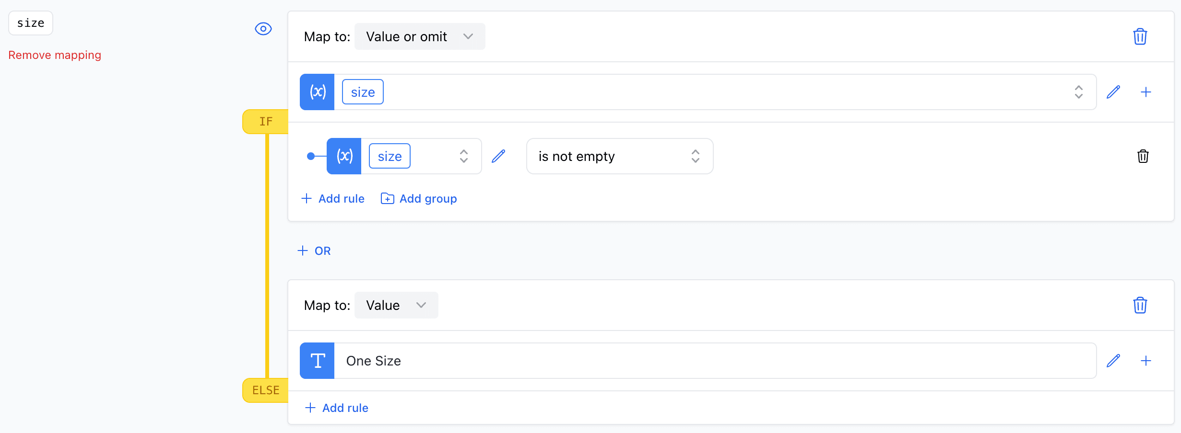The height and width of the screenshot is (433, 1181).
Task: Click Add group under the condition
Action: 418,198
